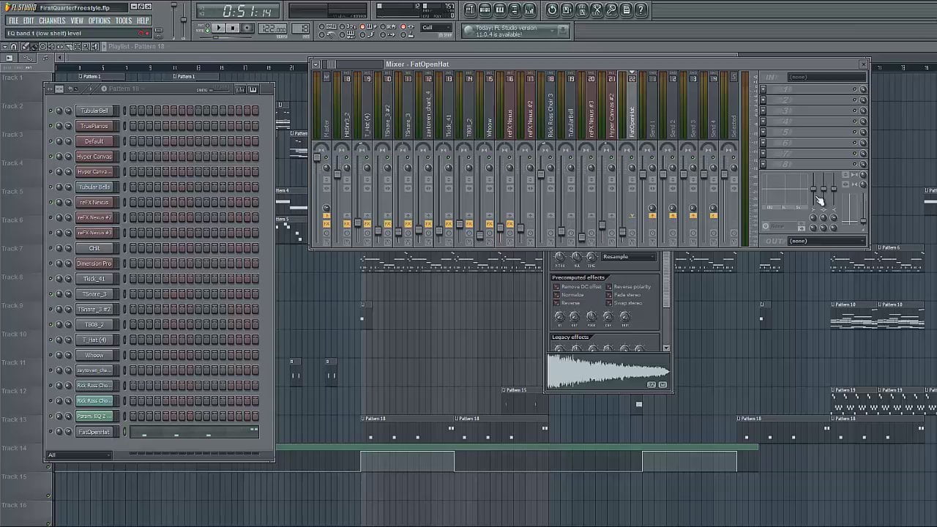The width and height of the screenshot is (937, 527).
Task: Open the Cell snap dropdown
Action: pyautogui.click(x=436, y=28)
